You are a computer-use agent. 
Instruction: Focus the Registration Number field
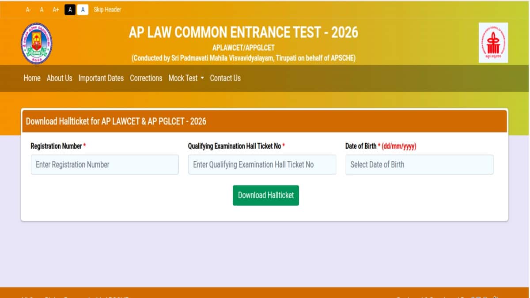point(105,165)
